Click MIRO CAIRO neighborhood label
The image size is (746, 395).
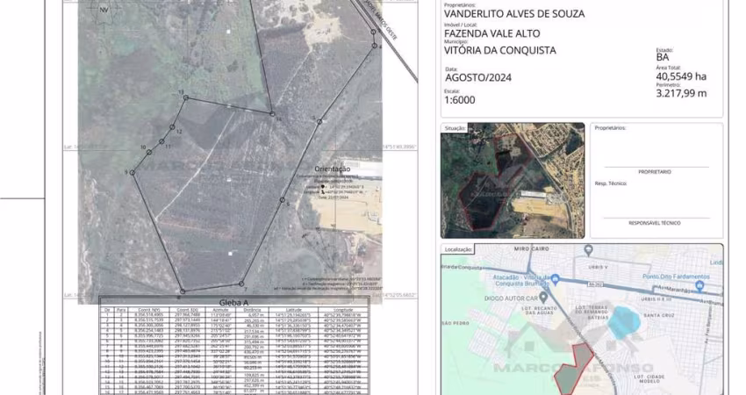532,249
